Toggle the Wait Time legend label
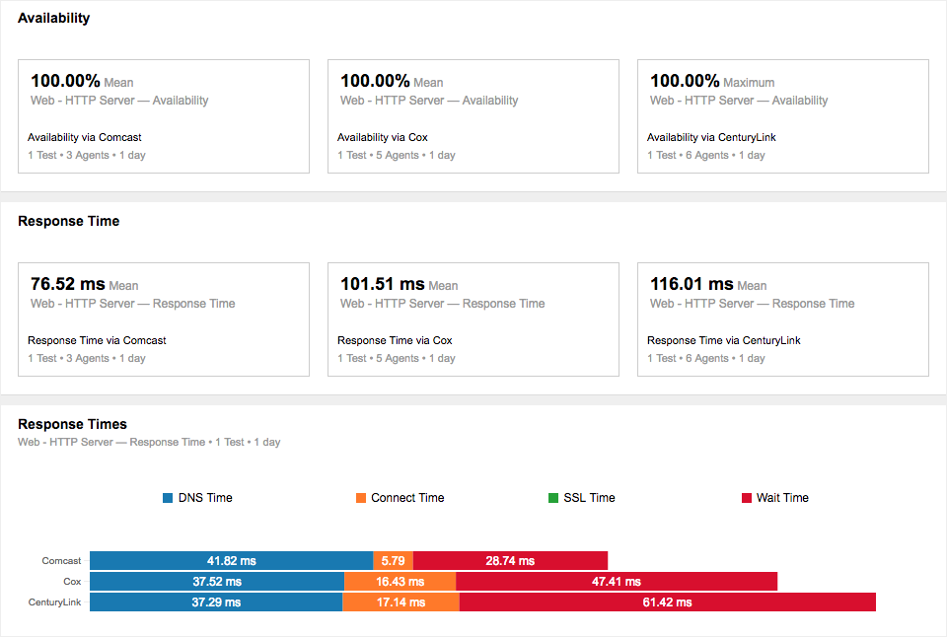Screen dimensions: 947x637 [x=782, y=498]
